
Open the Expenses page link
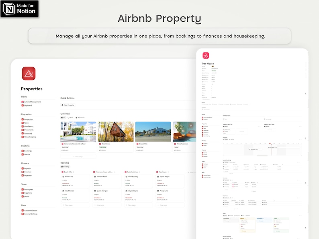coord(28,176)
